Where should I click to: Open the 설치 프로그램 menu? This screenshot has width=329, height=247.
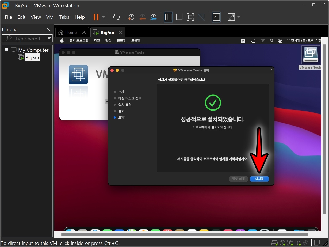coord(79,40)
